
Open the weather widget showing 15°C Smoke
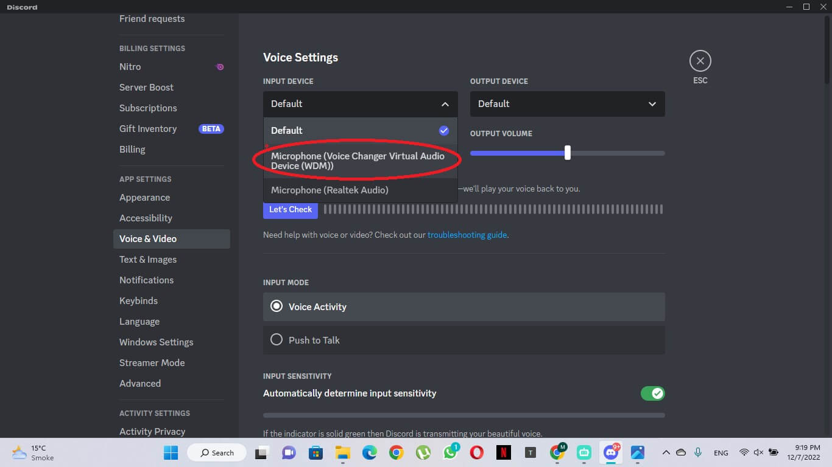[x=33, y=452]
